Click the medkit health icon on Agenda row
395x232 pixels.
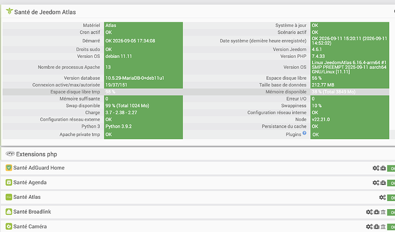pos(383,183)
